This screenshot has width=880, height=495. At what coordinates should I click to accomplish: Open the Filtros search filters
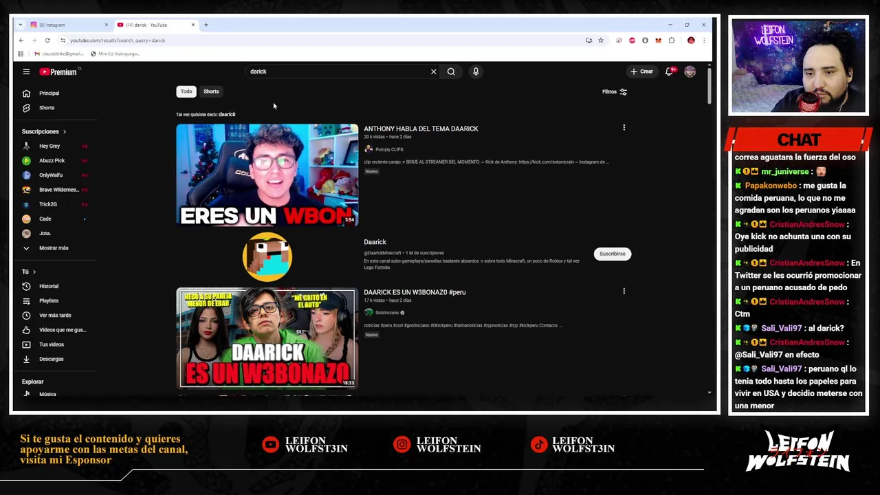click(x=615, y=91)
